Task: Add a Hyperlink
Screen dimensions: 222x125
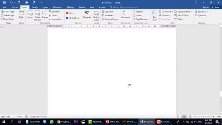Action: (108, 11)
